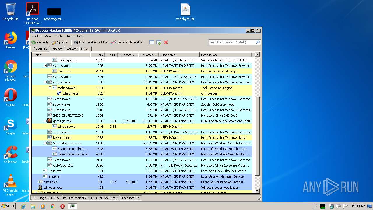Screen dimensions: 373x210
Task: Open the Tools menu
Action: coord(59,36)
